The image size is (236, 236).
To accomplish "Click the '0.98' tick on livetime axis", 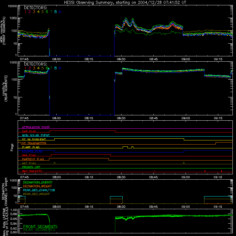I will tap(14, 214).
